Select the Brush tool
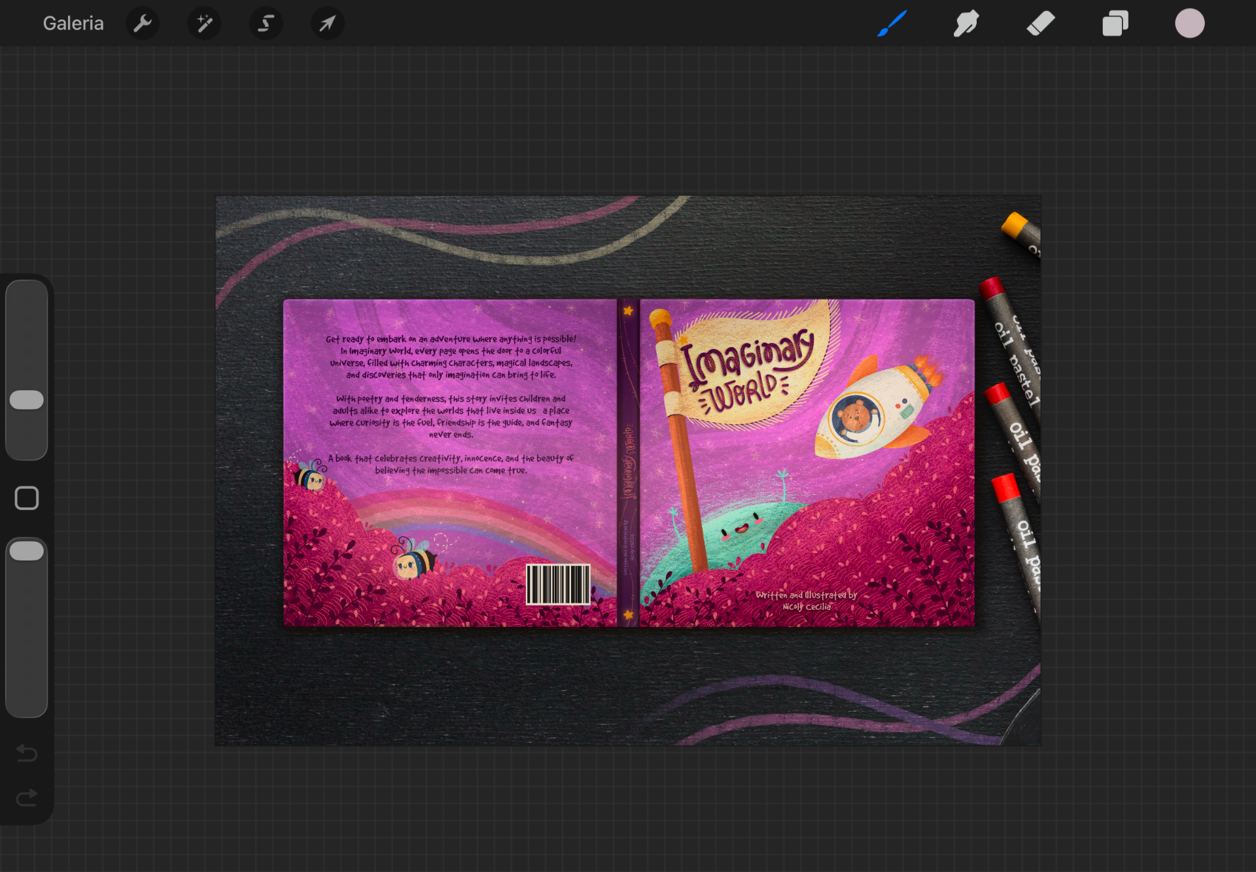The width and height of the screenshot is (1256, 872). (x=892, y=24)
